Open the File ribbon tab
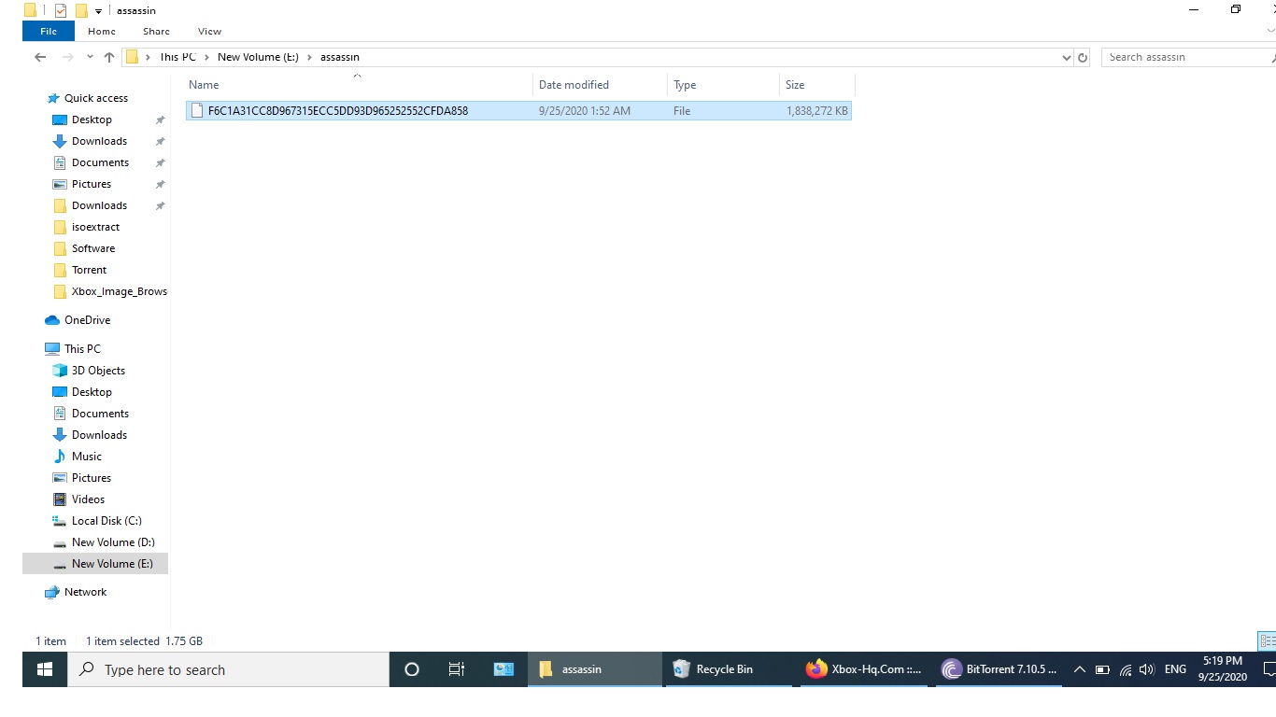The image size is (1276, 717). tap(49, 31)
